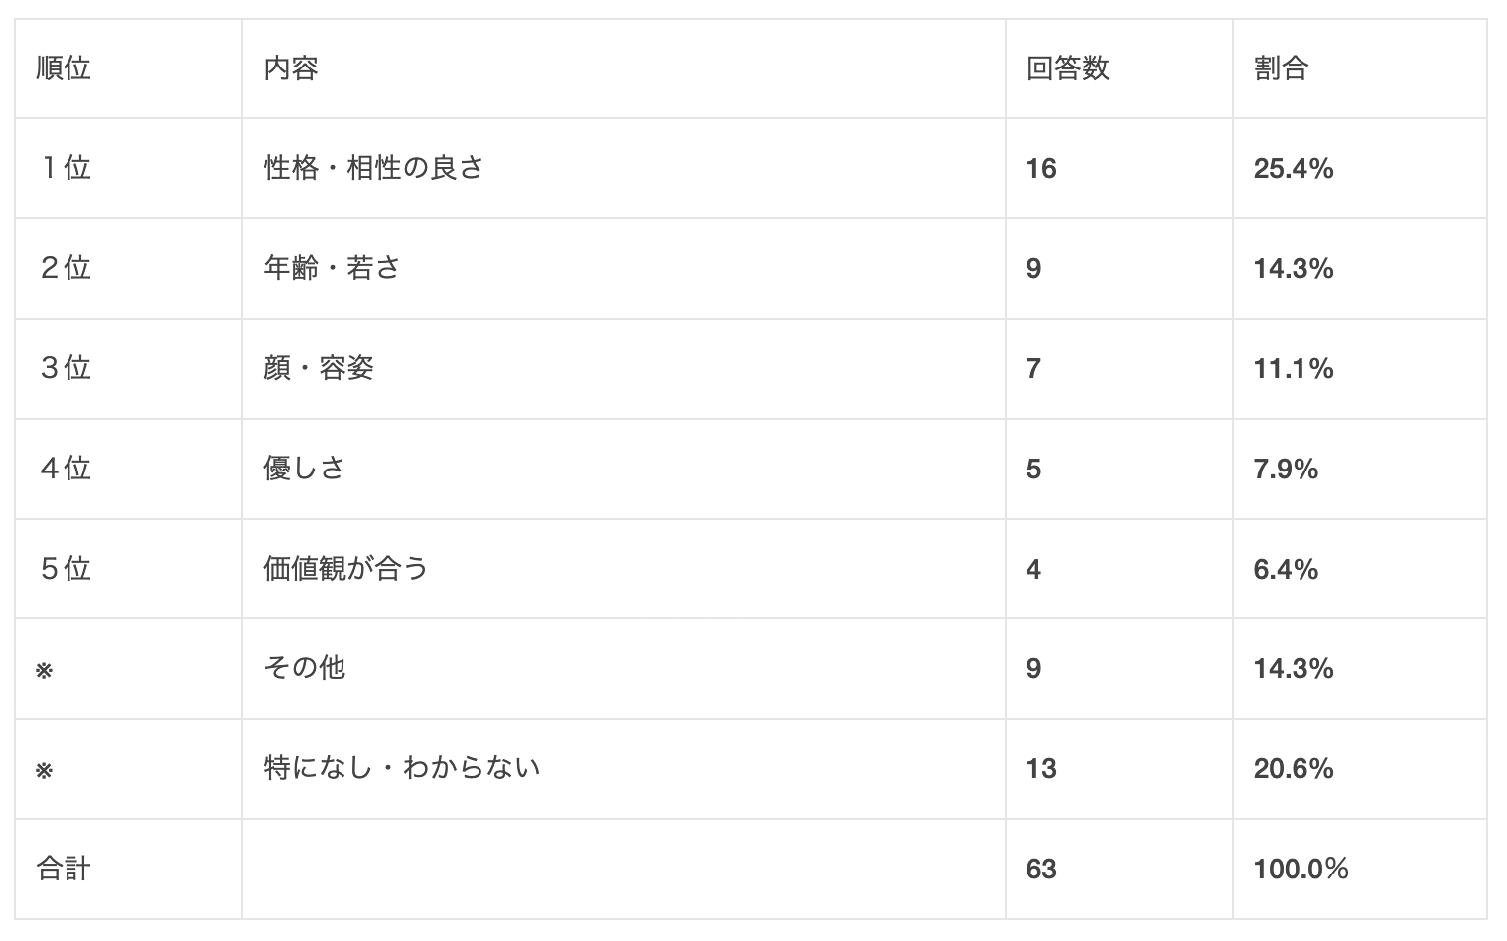Click the 100.0% total percentage
This screenshot has height=941, width=1507.
click(x=1301, y=870)
